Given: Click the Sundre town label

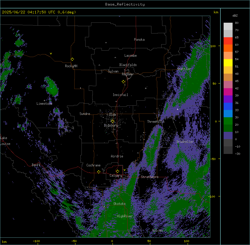Looking at the screenshot, I should (85, 114).
